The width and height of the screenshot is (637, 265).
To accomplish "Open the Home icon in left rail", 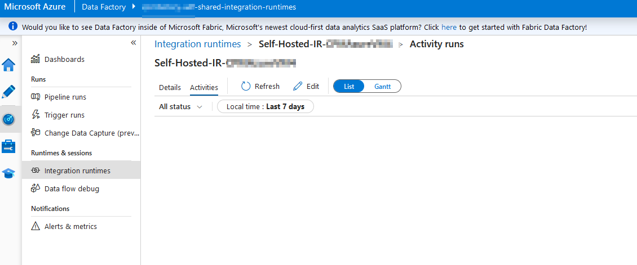I will pos(8,65).
